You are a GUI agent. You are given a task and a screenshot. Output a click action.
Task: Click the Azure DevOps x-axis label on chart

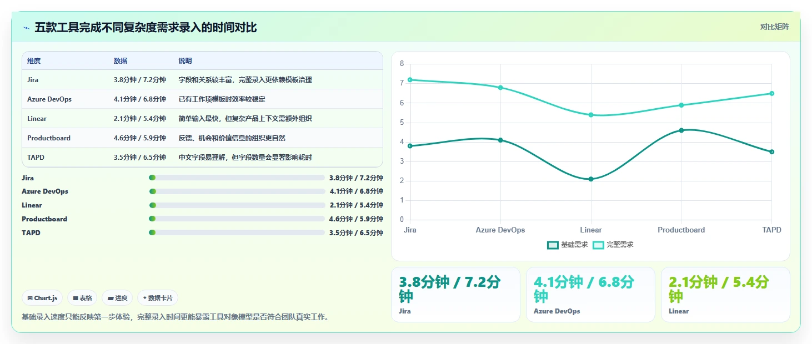(500, 230)
